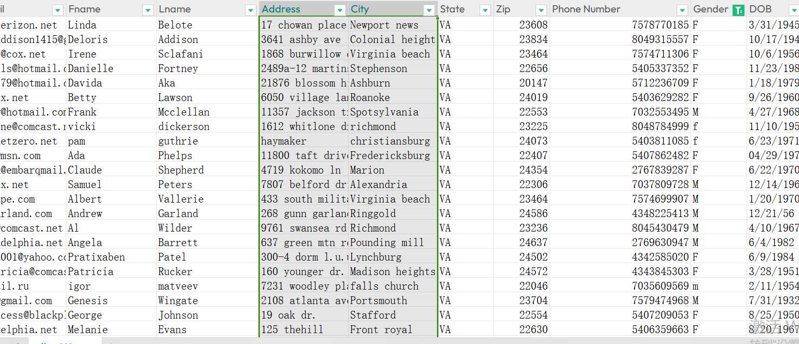This screenshot has width=799, height=344.
Task: Select the Address column header
Action: click(304, 9)
